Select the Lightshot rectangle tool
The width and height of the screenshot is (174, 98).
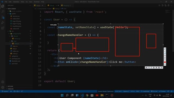coord(165,56)
